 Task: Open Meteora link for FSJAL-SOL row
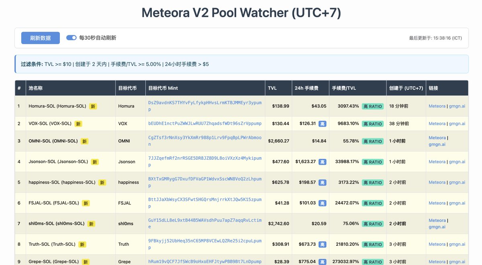(437, 203)
